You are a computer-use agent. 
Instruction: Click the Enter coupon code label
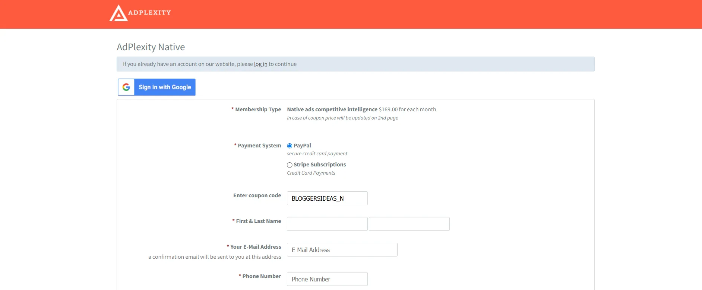point(257,195)
